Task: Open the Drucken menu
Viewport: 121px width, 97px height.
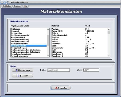Action: point(17,6)
